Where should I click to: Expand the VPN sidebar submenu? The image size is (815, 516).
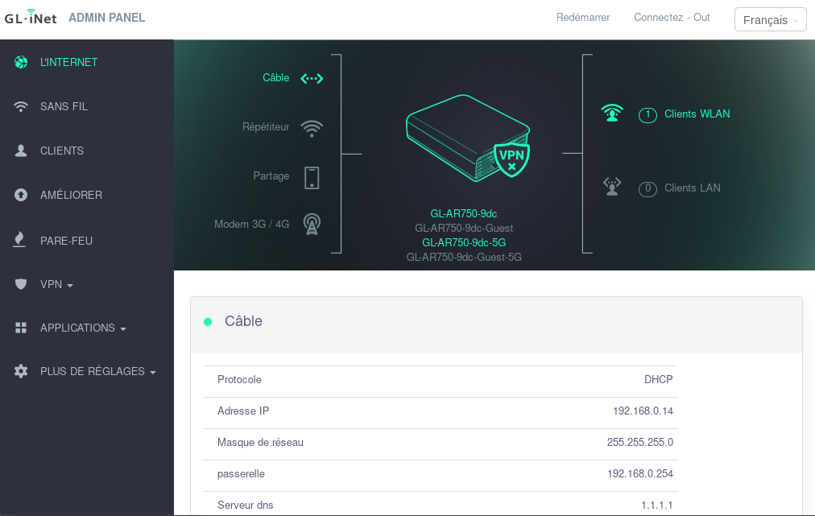click(56, 284)
